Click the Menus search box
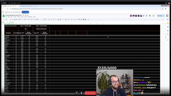Screen dimensions: 171x96 (6, 19)
